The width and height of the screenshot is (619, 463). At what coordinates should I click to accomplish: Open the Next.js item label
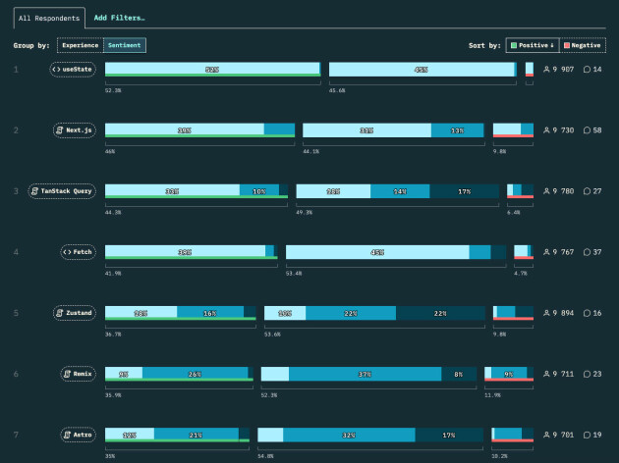click(x=75, y=130)
